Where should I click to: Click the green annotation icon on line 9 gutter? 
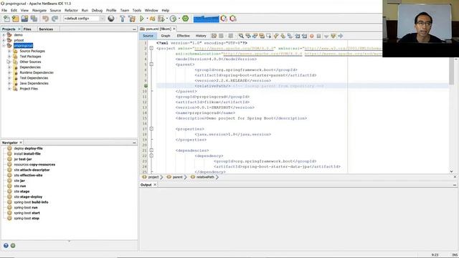(x=146, y=86)
